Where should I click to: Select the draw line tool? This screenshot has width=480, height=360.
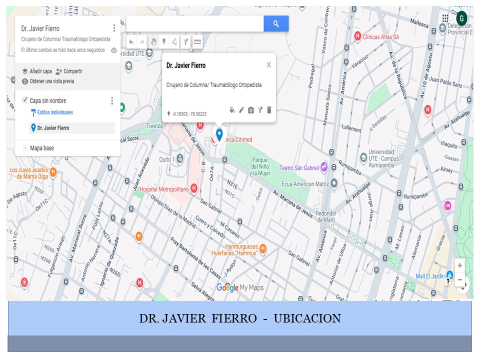(x=174, y=41)
